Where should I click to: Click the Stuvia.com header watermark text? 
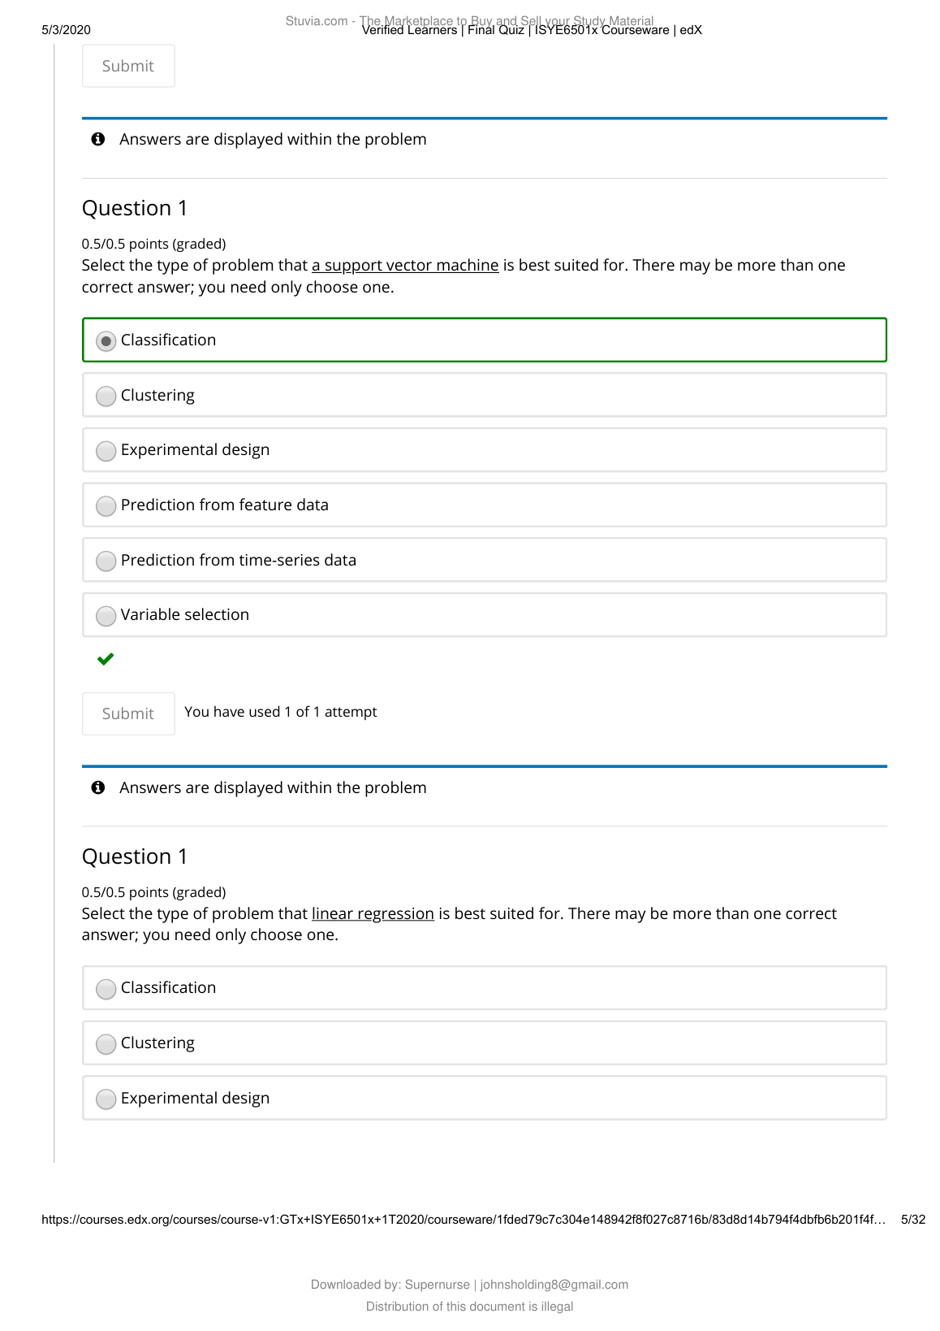pos(317,21)
